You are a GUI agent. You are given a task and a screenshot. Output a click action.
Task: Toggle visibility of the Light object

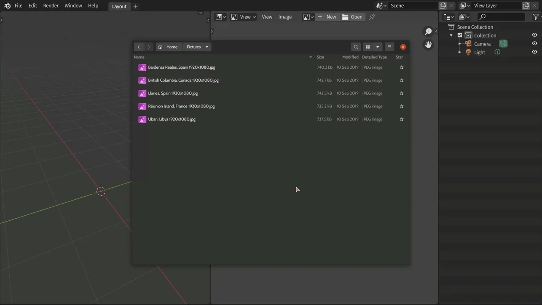[534, 52]
